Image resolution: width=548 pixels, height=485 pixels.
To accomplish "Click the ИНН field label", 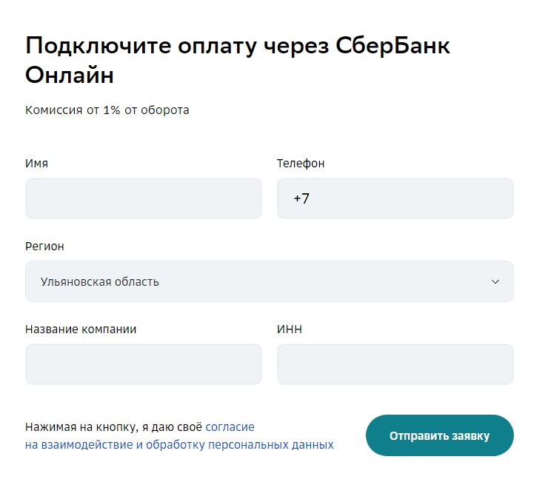I will [290, 330].
